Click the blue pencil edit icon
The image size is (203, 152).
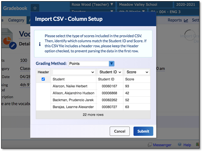13,46
